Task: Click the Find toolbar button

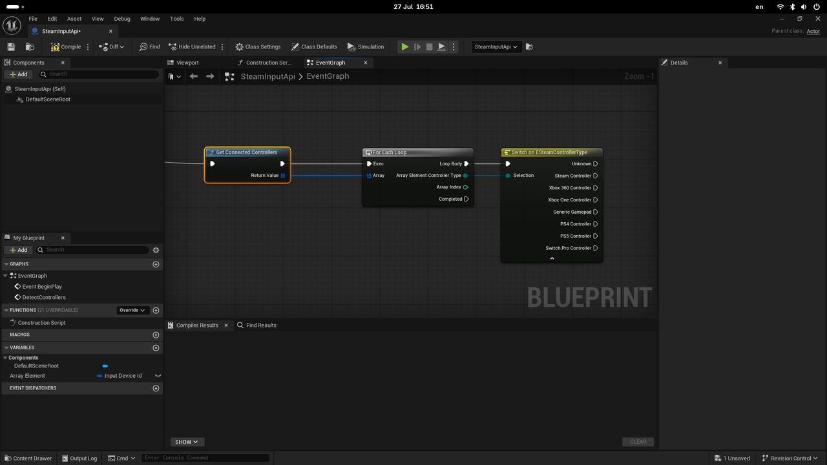Action: 149,46
